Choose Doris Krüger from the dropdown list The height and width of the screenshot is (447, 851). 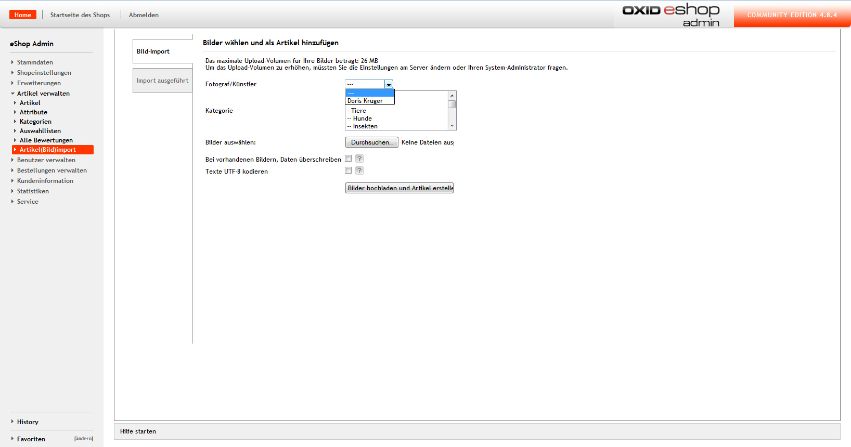coord(365,101)
